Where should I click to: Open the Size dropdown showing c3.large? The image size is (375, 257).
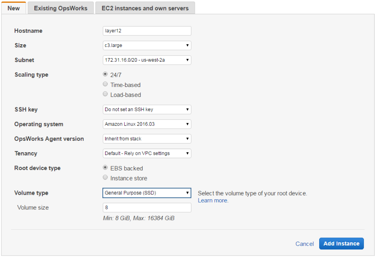pyautogui.click(x=147, y=45)
